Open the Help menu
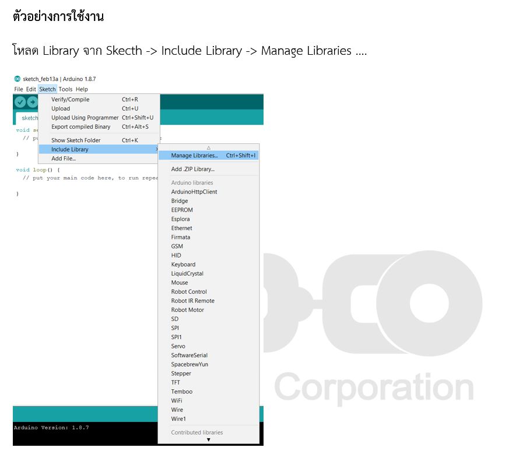Viewport: 509px width, 458px height. (82, 89)
